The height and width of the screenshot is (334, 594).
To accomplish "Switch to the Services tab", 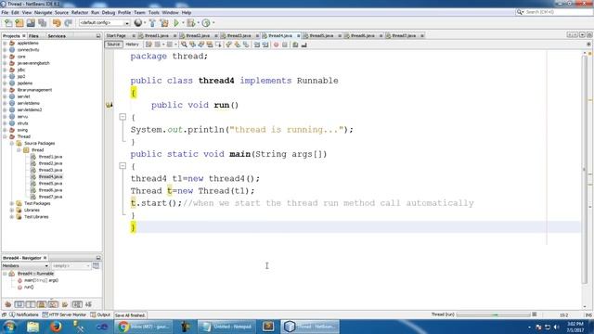I will click(x=57, y=36).
